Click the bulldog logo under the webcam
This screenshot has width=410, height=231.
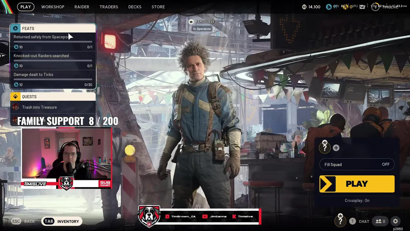[x=66, y=184]
